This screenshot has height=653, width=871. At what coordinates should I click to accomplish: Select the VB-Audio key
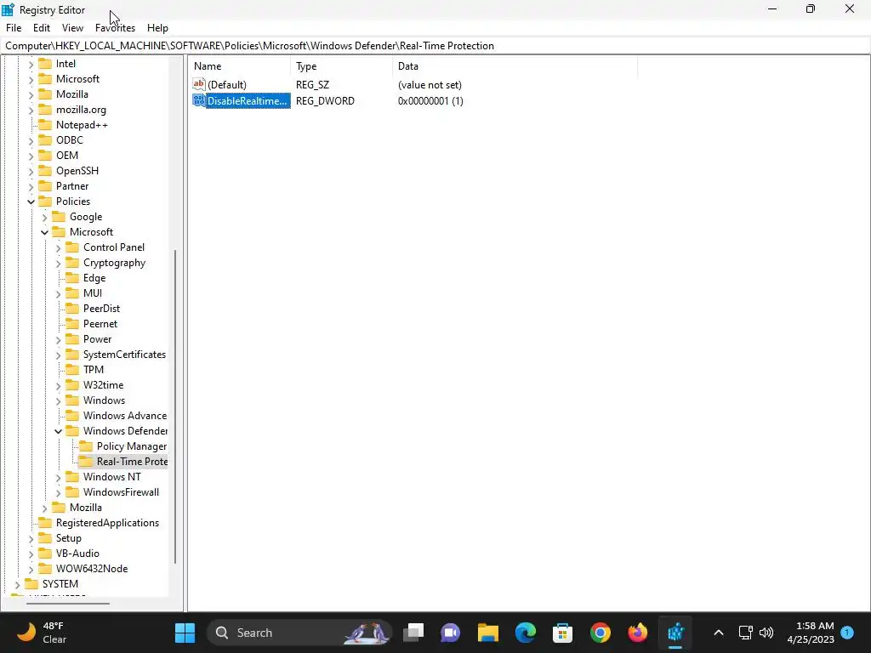point(77,554)
